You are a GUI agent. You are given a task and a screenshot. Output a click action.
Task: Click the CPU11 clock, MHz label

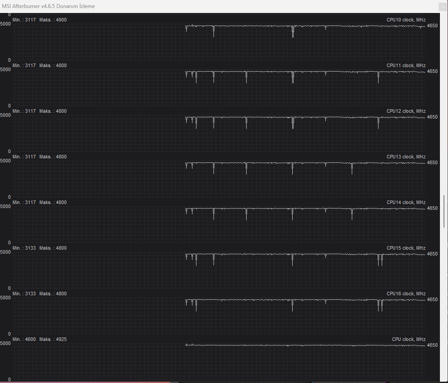point(406,66)
